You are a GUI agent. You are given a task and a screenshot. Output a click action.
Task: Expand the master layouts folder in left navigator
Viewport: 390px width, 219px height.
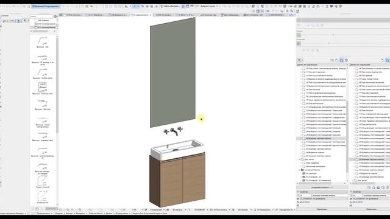click(299, 170)
